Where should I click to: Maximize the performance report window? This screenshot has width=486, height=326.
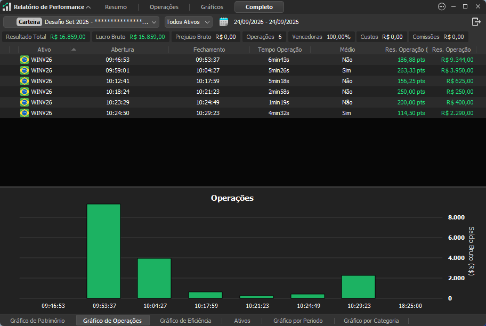[465, 6]
